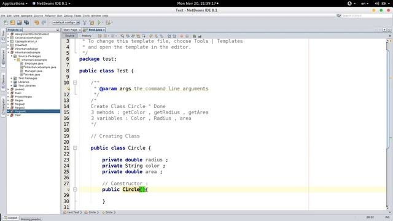Open the Classes side tab
This screenshot has width=393, height=221.
coord(3,81)
